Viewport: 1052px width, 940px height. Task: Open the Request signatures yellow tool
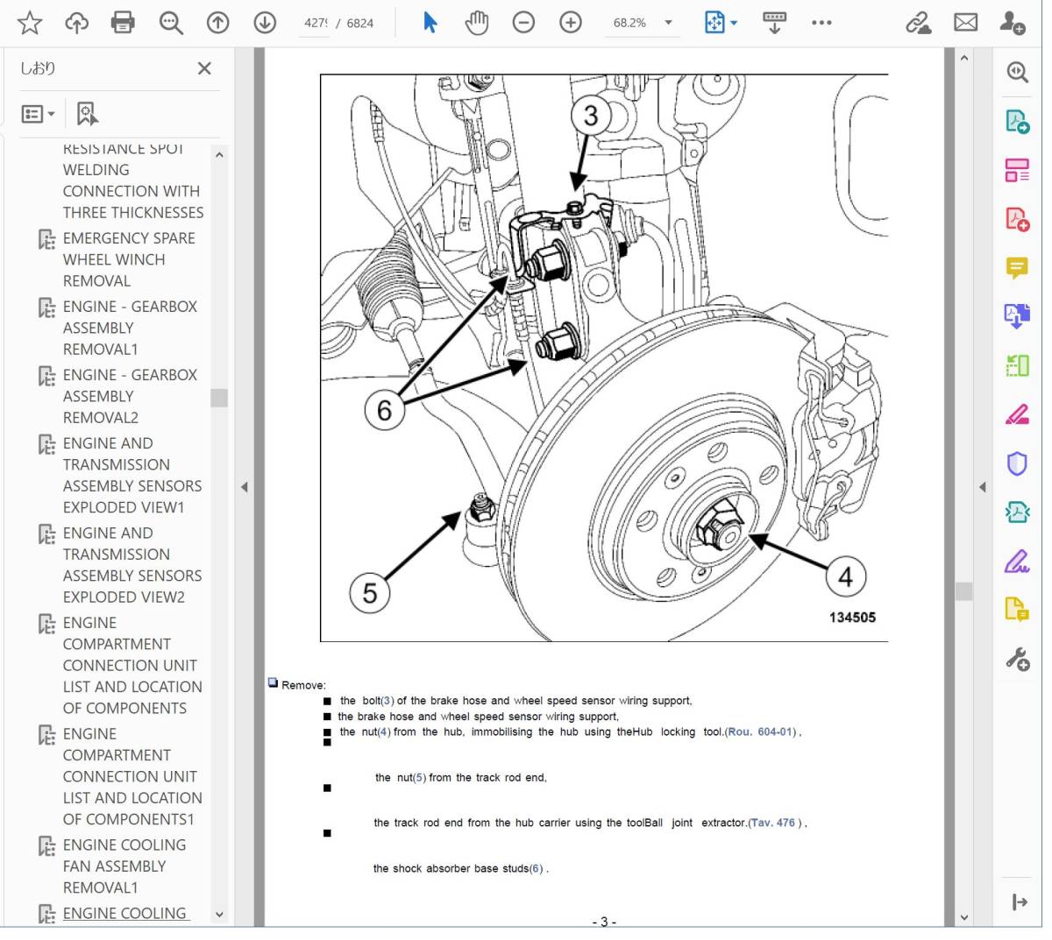tap(1017, 609)
